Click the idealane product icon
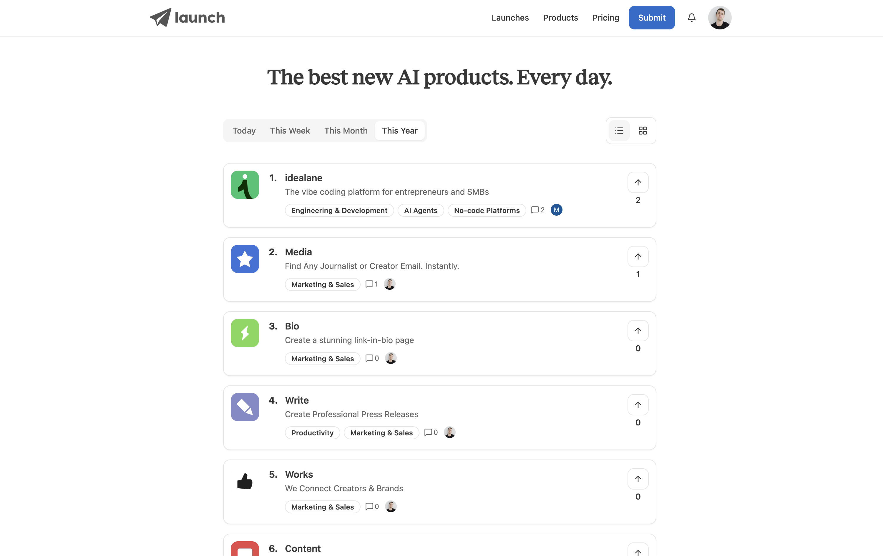 pyautogui.click(x=244, y=185)
